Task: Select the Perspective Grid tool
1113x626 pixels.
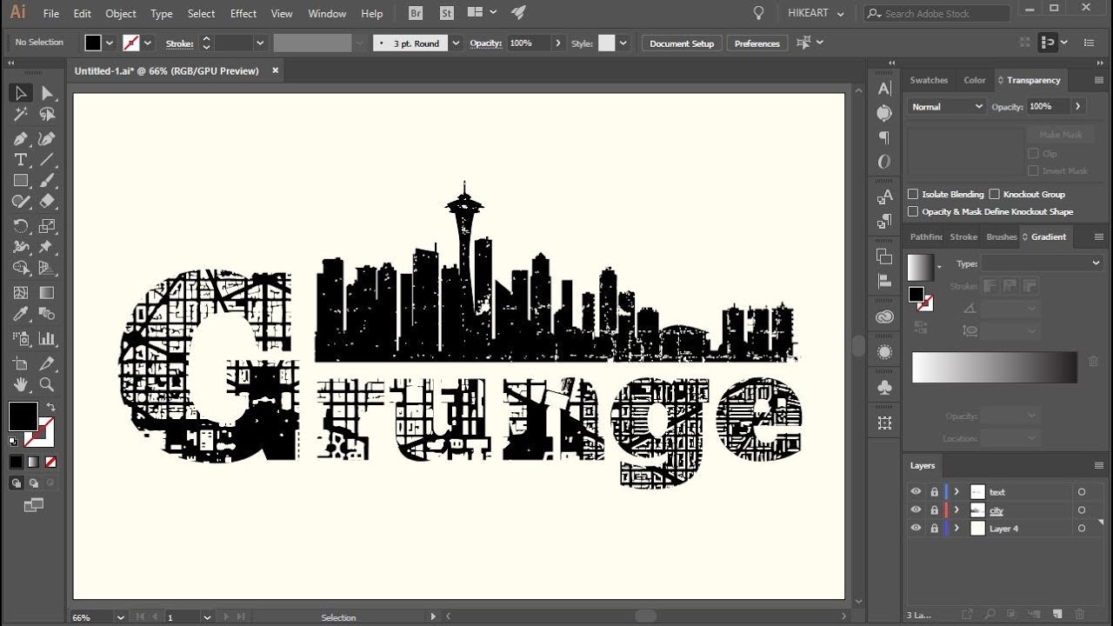Action: [48, 269]
